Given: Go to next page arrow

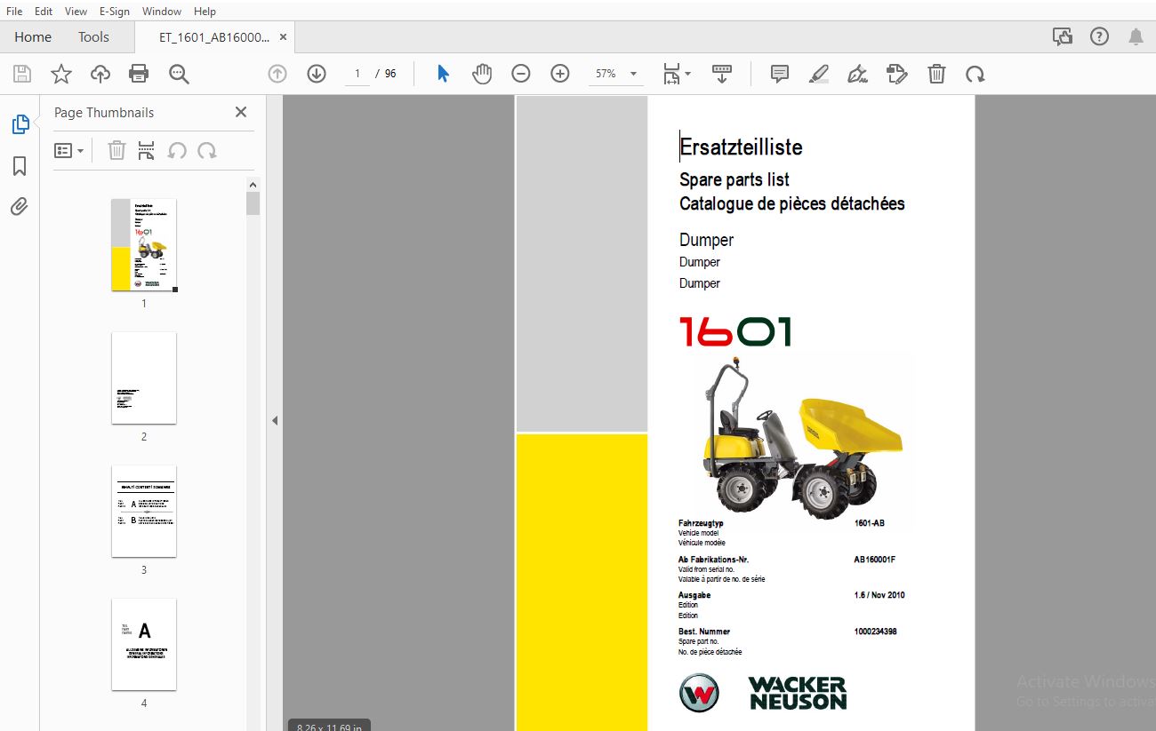Looking at the screenshot, I should pyautogui.click(x=317, y=74).
